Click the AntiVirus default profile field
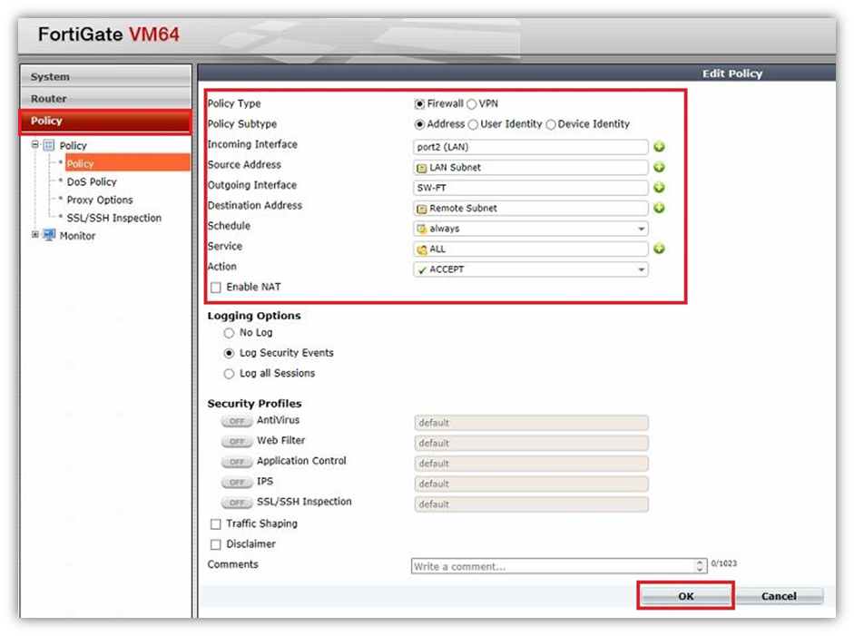The image size is (854, 636). 532,423
